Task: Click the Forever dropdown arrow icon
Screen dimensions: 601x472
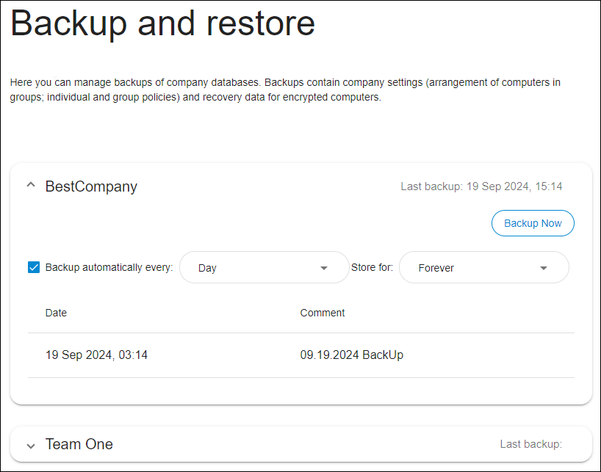Action: click(x=544, y=268)
